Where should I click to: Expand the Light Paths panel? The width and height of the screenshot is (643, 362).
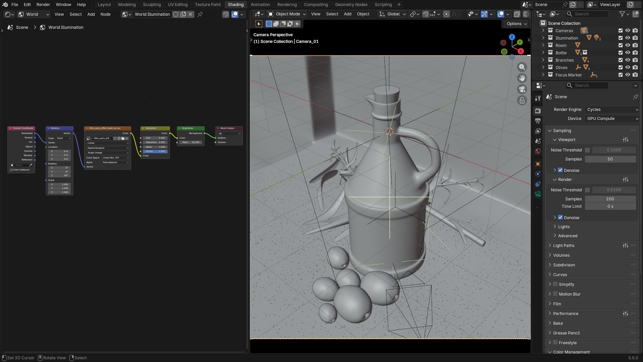pos(564,245)
